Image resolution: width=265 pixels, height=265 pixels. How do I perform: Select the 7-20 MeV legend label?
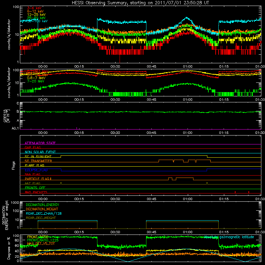click(x=35, y=81)
